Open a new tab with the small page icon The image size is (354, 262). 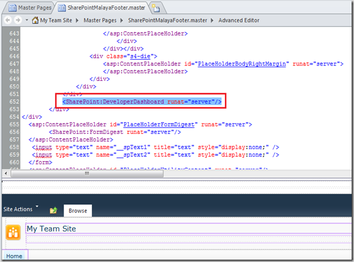coord(156,8)
